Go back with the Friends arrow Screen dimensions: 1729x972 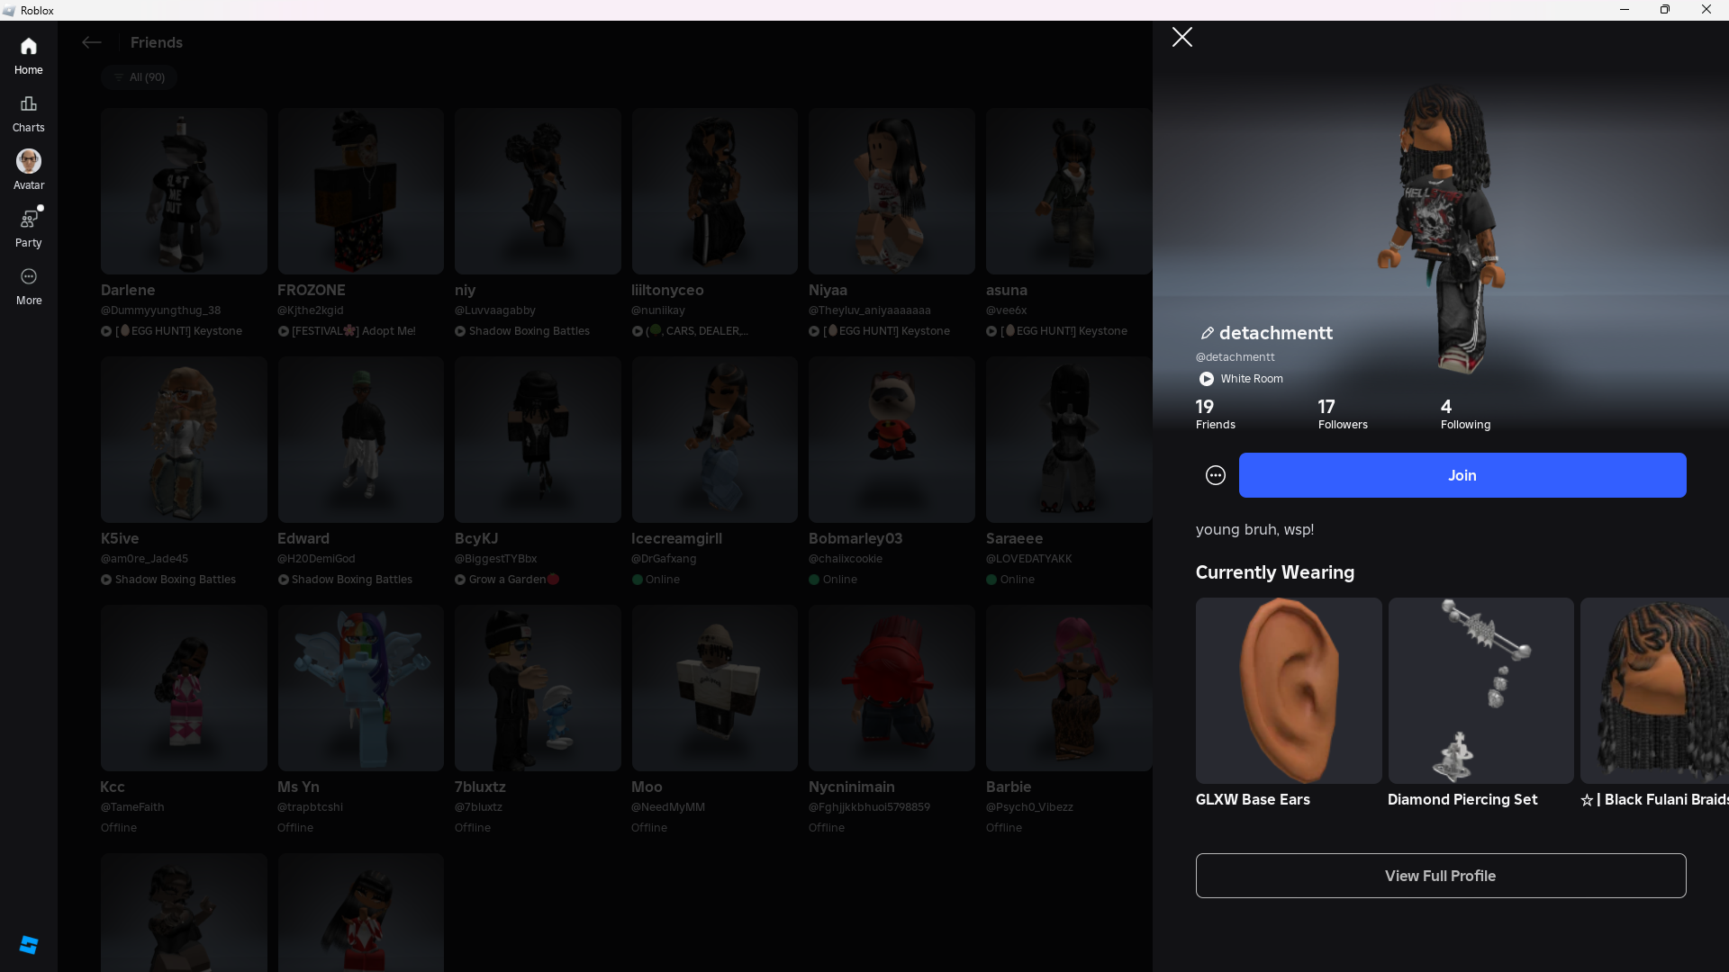pos(91,42)
